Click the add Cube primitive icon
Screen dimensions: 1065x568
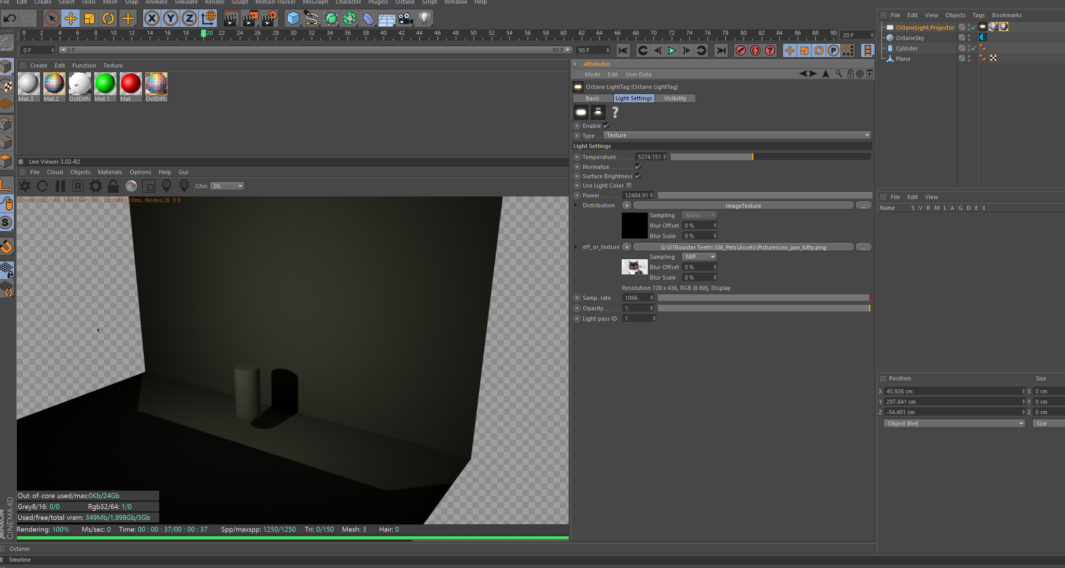pos(293,19)
